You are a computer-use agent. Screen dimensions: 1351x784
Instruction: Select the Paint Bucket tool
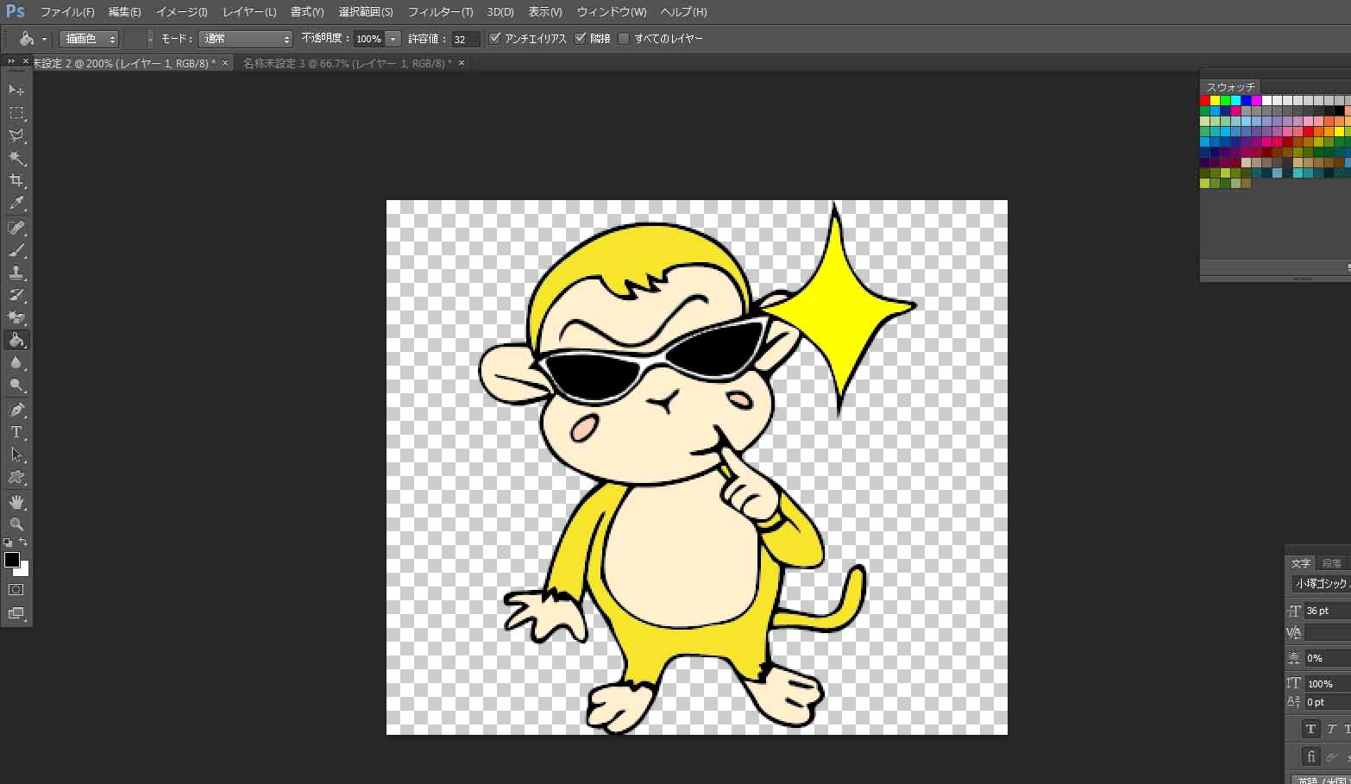click(16, 340)
